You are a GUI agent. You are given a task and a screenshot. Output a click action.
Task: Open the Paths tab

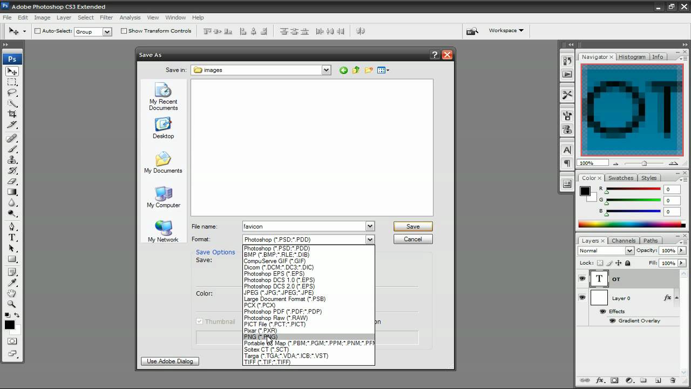click(651, 240)
